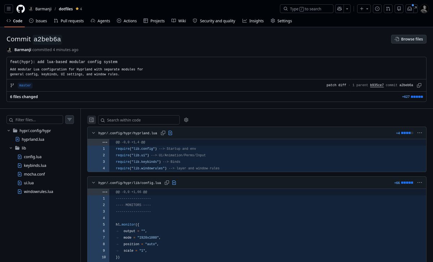The image size is (433, 262).
Task: Open the master branch label
Action: click(25, 86)
